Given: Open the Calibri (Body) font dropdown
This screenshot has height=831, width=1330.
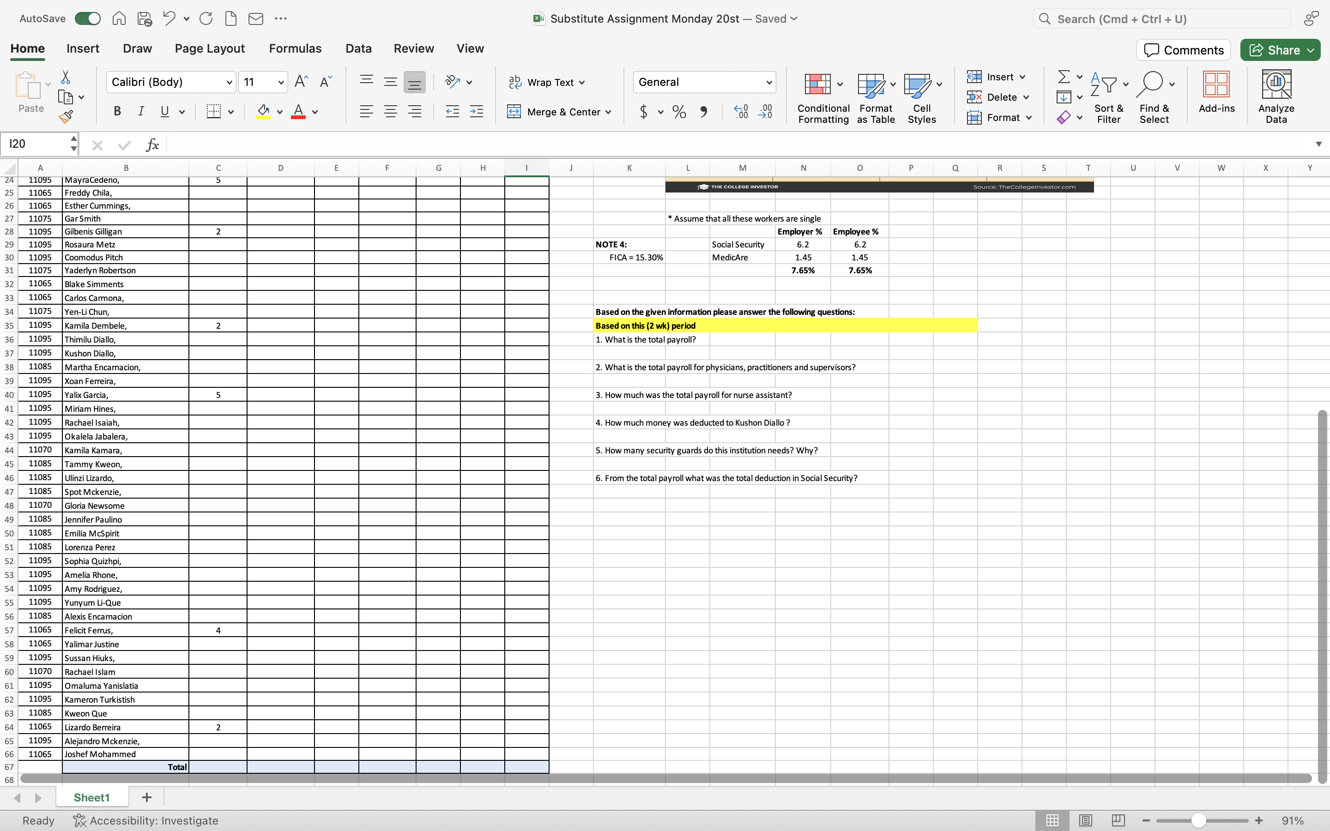Looking at the screenshot, I should click(x=229, y=83).
